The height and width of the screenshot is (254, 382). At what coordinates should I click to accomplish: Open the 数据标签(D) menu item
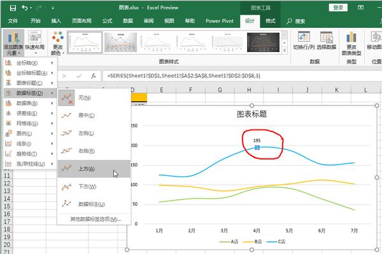coord(29,93)
